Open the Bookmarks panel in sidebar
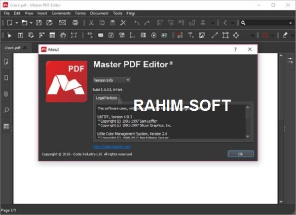This screenshot has height=215, width=296. pos(6,77)
